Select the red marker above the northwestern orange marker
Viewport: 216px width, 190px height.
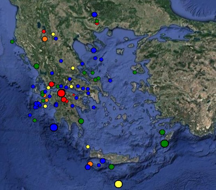[44, 32]
